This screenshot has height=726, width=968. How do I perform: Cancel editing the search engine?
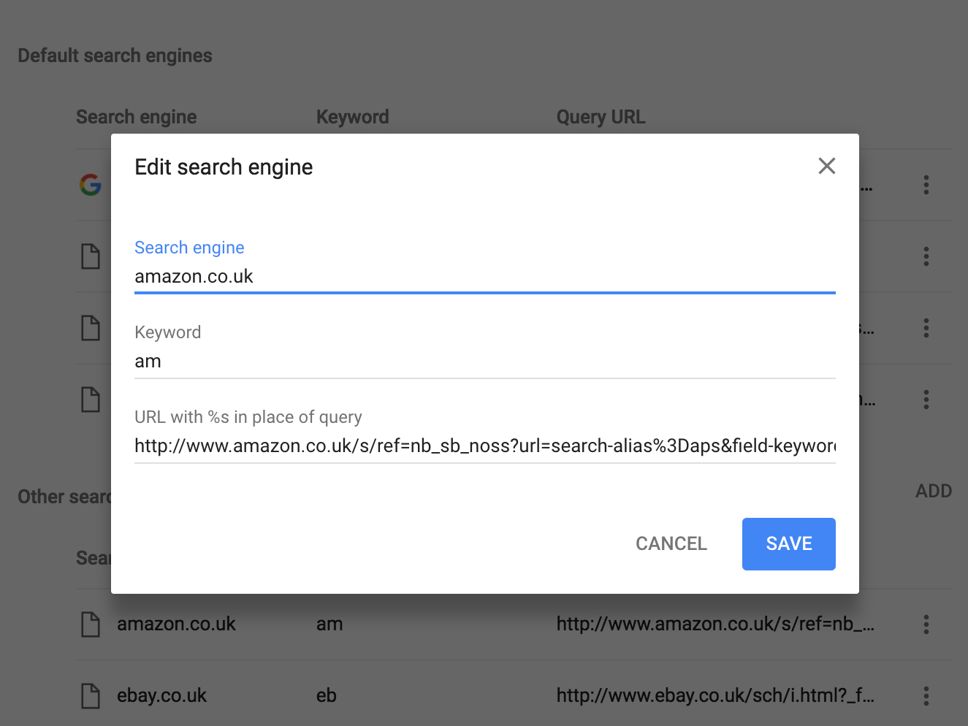(671, 544)
